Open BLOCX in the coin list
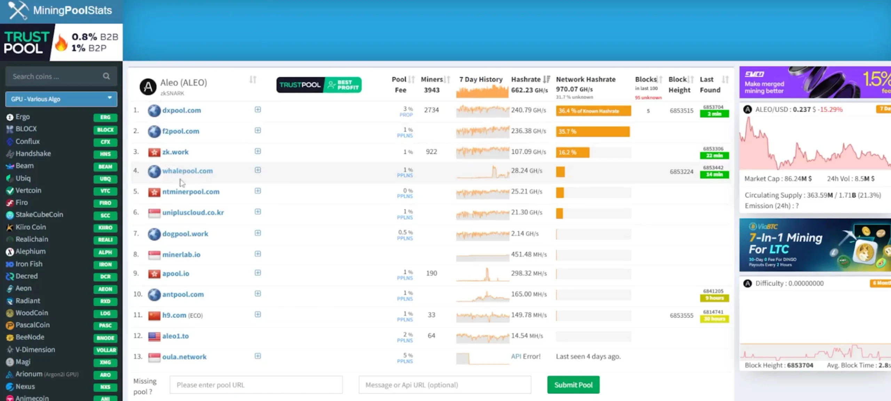 [x=26, y=129]
